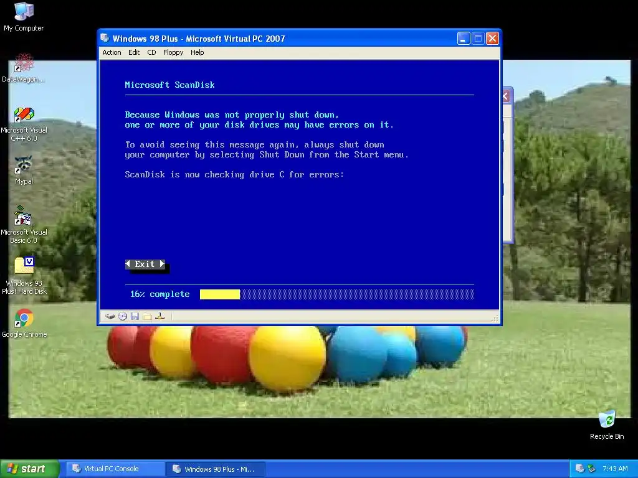Select the My Computer desktop icon
Image resolution: width=638 pixels, height=478 pixels.
pos(24,17)
